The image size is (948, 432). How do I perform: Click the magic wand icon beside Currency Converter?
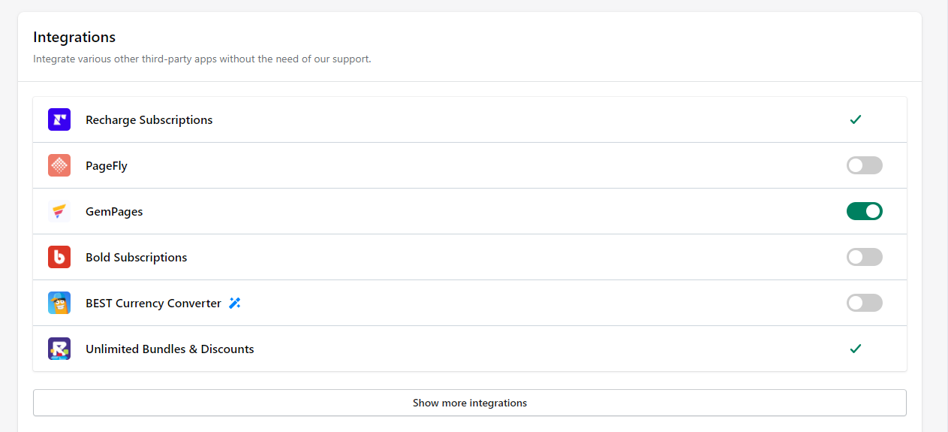click(235, 304)
